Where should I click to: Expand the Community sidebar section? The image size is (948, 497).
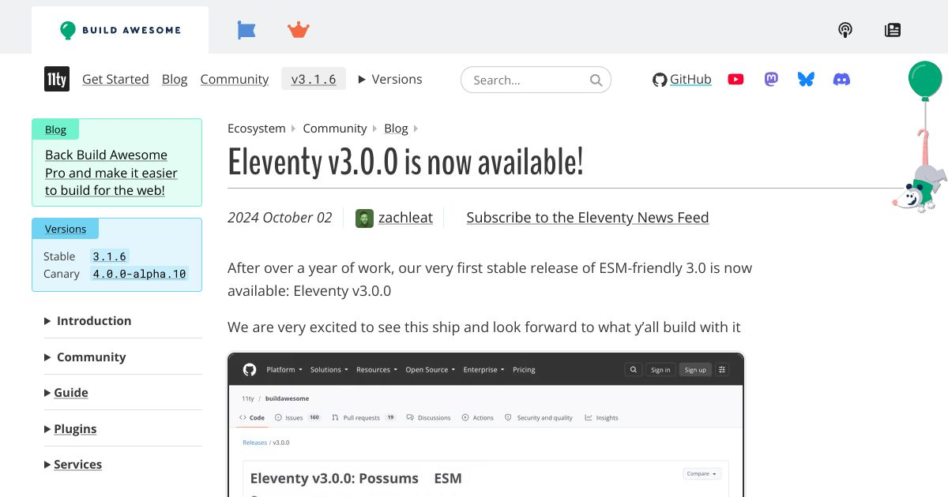tap(85, 357)
